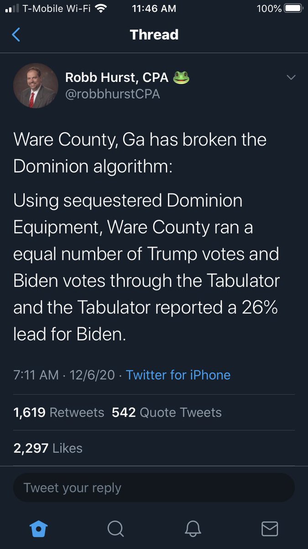This screenshot has height=549, width=308.
Task: View the 1,619 Retweets list
Action: 58,412
